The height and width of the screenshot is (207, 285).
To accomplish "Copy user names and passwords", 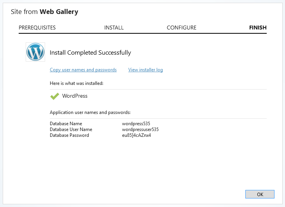I will [x=83, y=70].
